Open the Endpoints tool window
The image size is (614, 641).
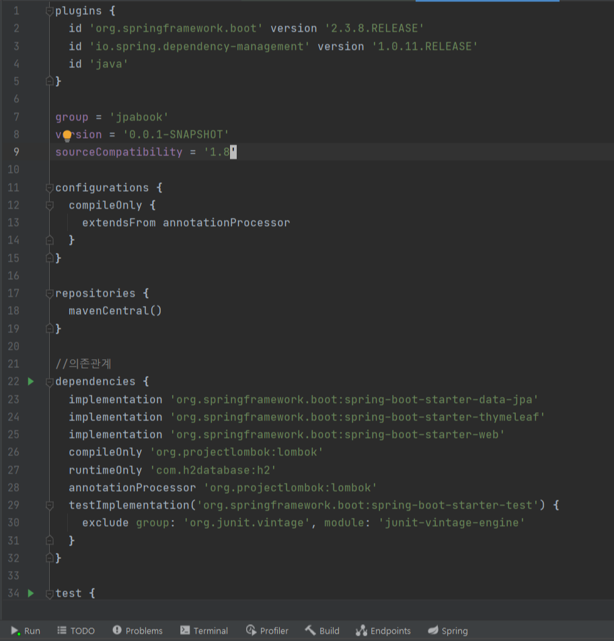pyautogui.click(x=383, y=630)
